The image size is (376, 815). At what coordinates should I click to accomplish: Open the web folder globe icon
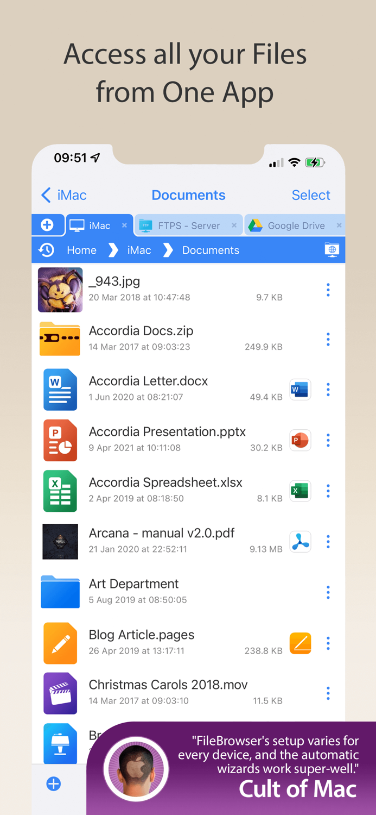332,250
